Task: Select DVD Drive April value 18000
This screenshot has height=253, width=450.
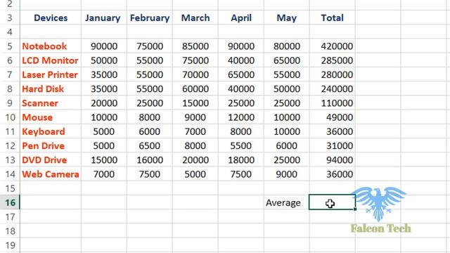Action: click(240, 160)
